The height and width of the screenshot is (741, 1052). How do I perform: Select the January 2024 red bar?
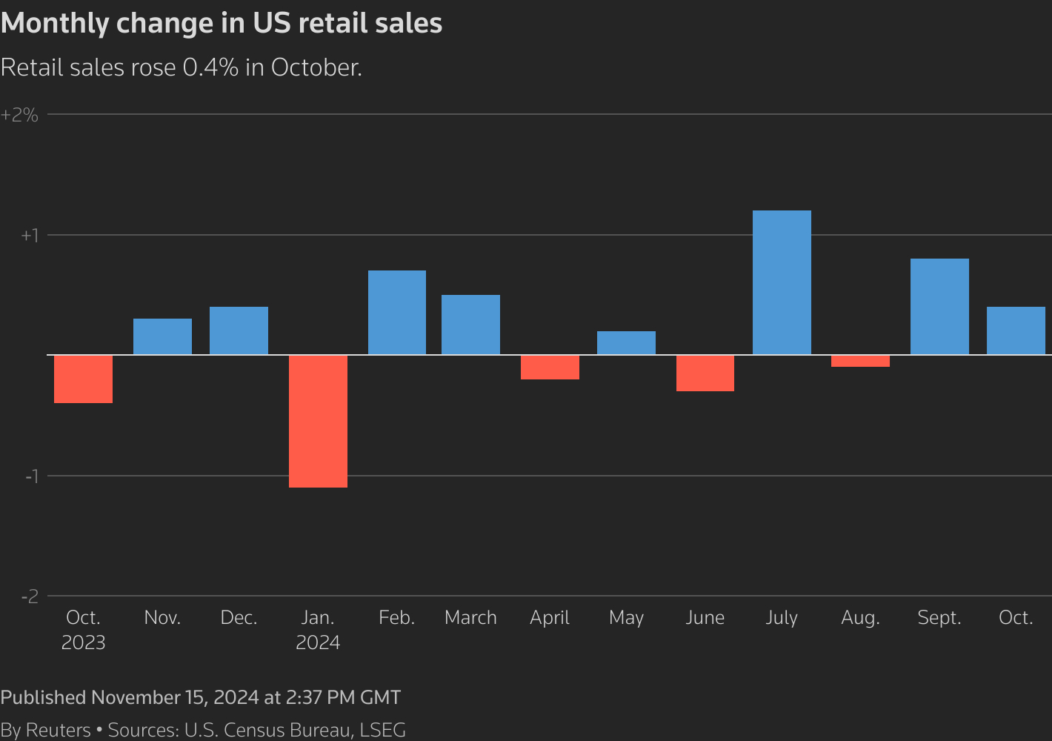318,421
